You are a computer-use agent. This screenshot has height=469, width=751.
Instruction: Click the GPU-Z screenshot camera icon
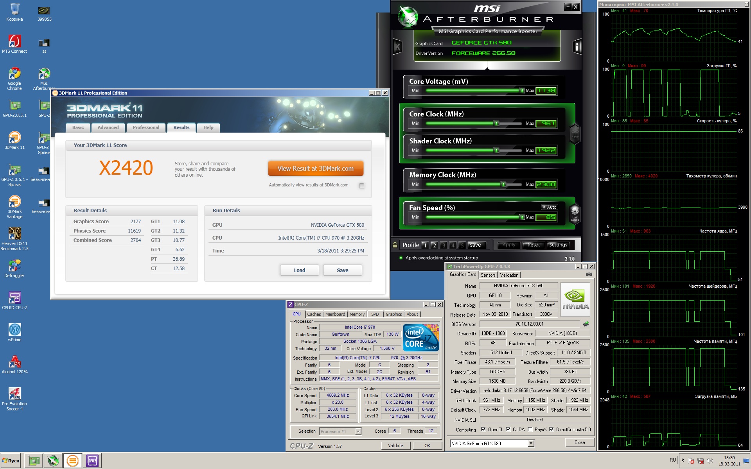[589, 274]
